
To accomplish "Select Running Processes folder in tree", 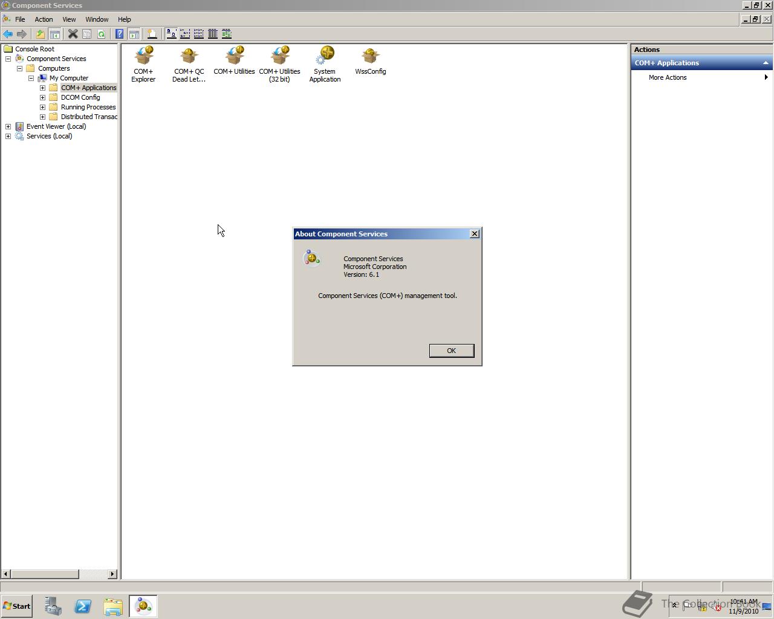I will (88, 107).
